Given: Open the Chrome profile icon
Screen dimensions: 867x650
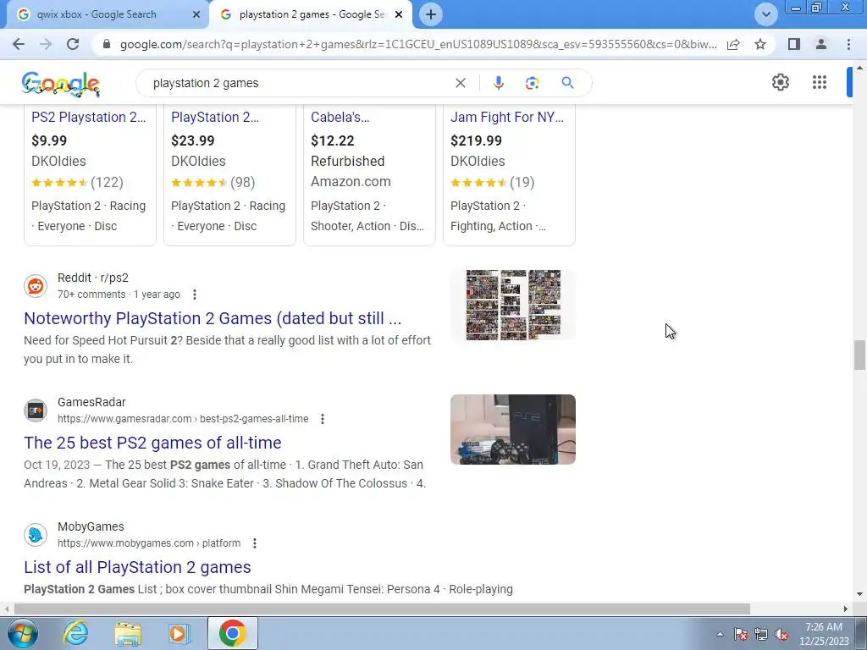Looking at the screenshot, I should (821, 44).
